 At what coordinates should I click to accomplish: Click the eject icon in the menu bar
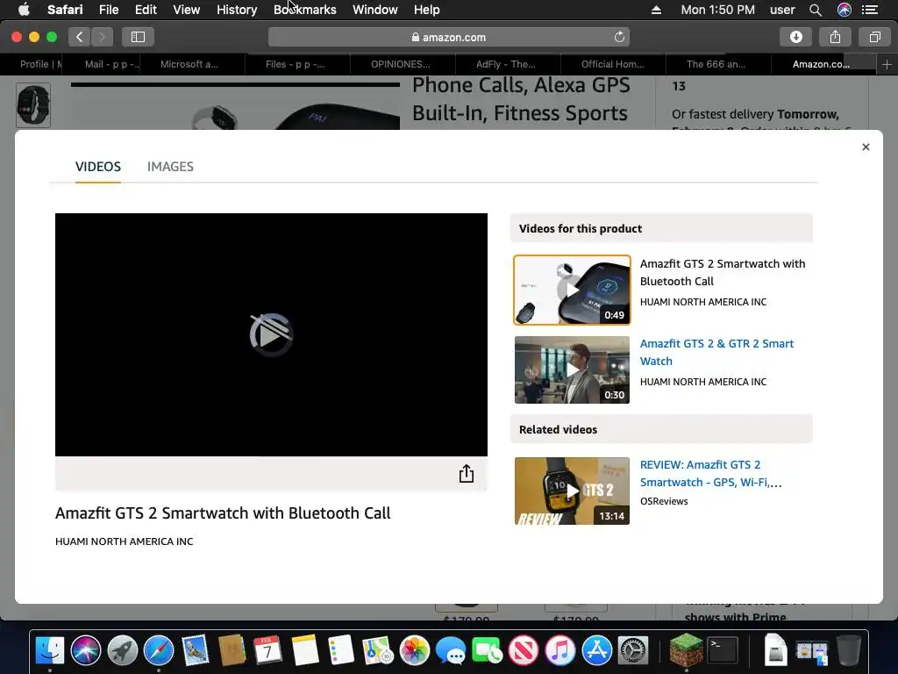[656, 10]
